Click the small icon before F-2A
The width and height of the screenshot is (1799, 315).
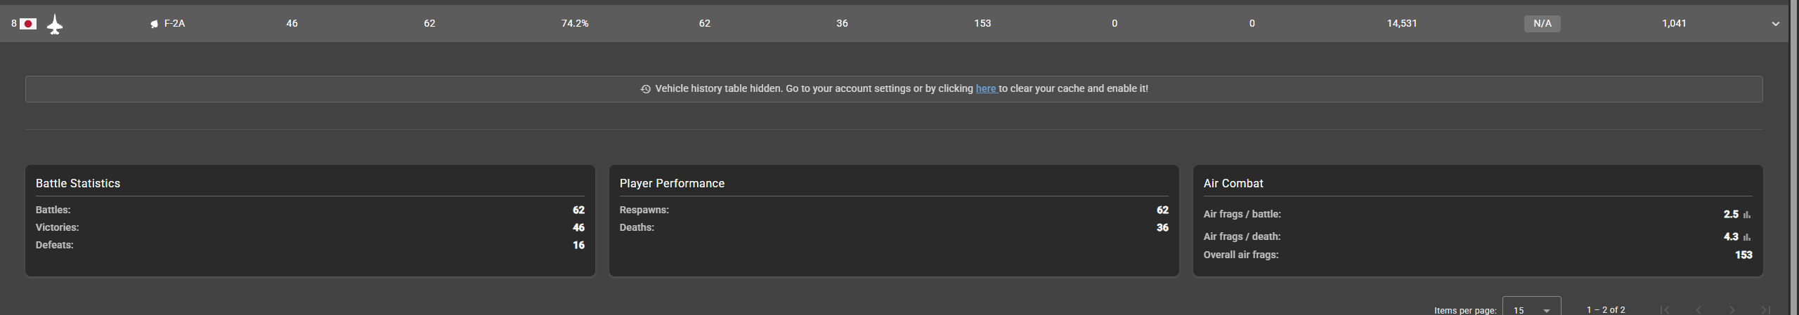tap(154, 24)
